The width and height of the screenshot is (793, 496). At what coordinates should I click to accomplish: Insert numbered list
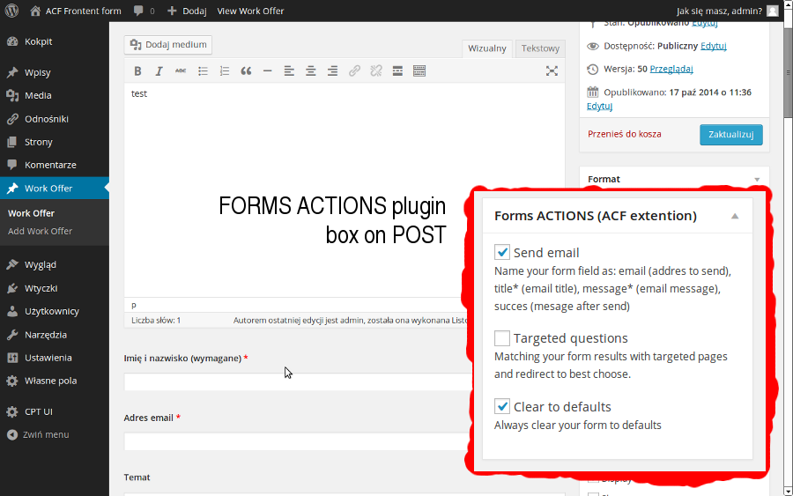point(225,71)
